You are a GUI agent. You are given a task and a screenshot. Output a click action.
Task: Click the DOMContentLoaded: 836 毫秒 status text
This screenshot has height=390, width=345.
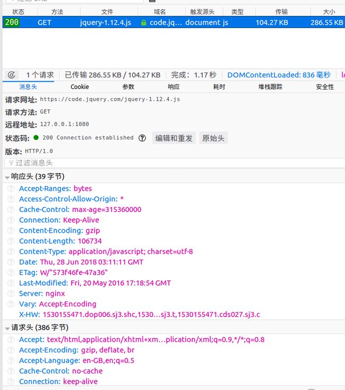279,75
